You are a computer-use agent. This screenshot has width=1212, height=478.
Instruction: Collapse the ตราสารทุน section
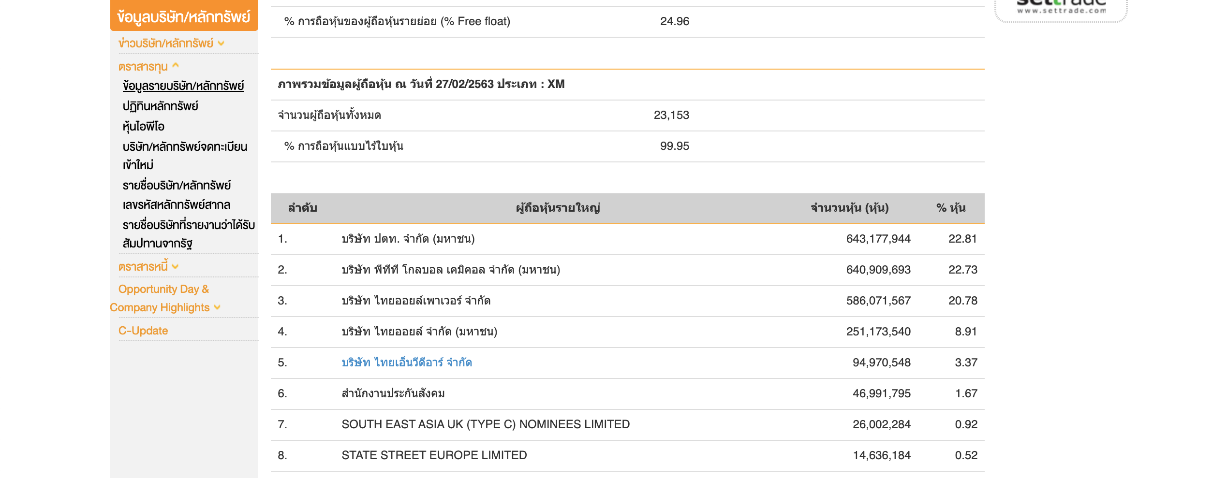pos(176,66)
